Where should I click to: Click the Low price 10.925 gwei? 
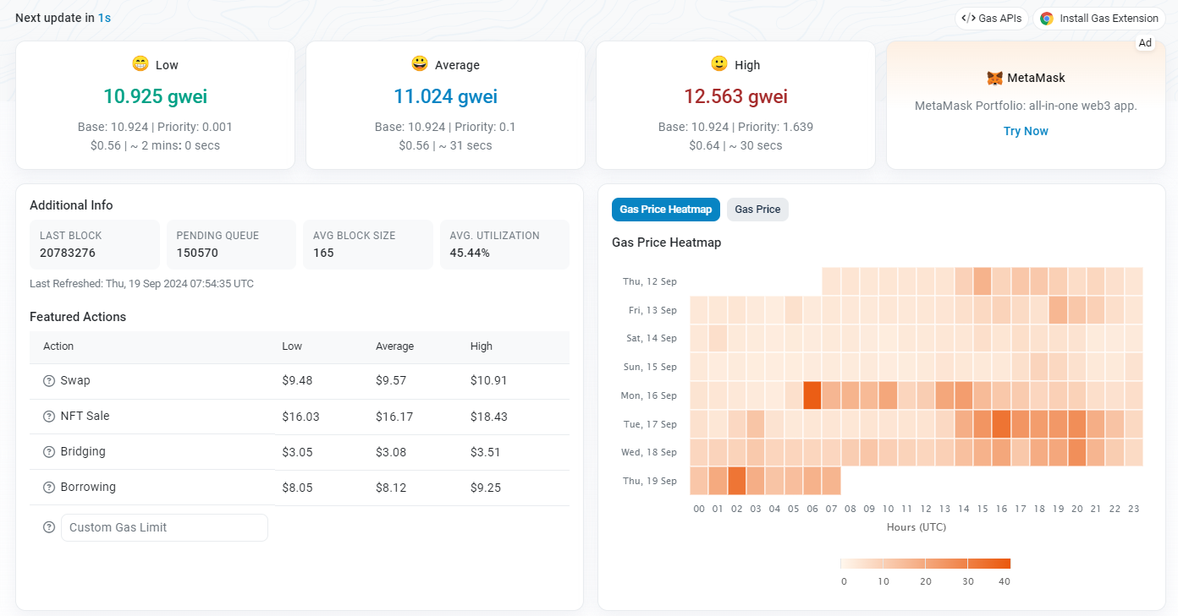156,96
